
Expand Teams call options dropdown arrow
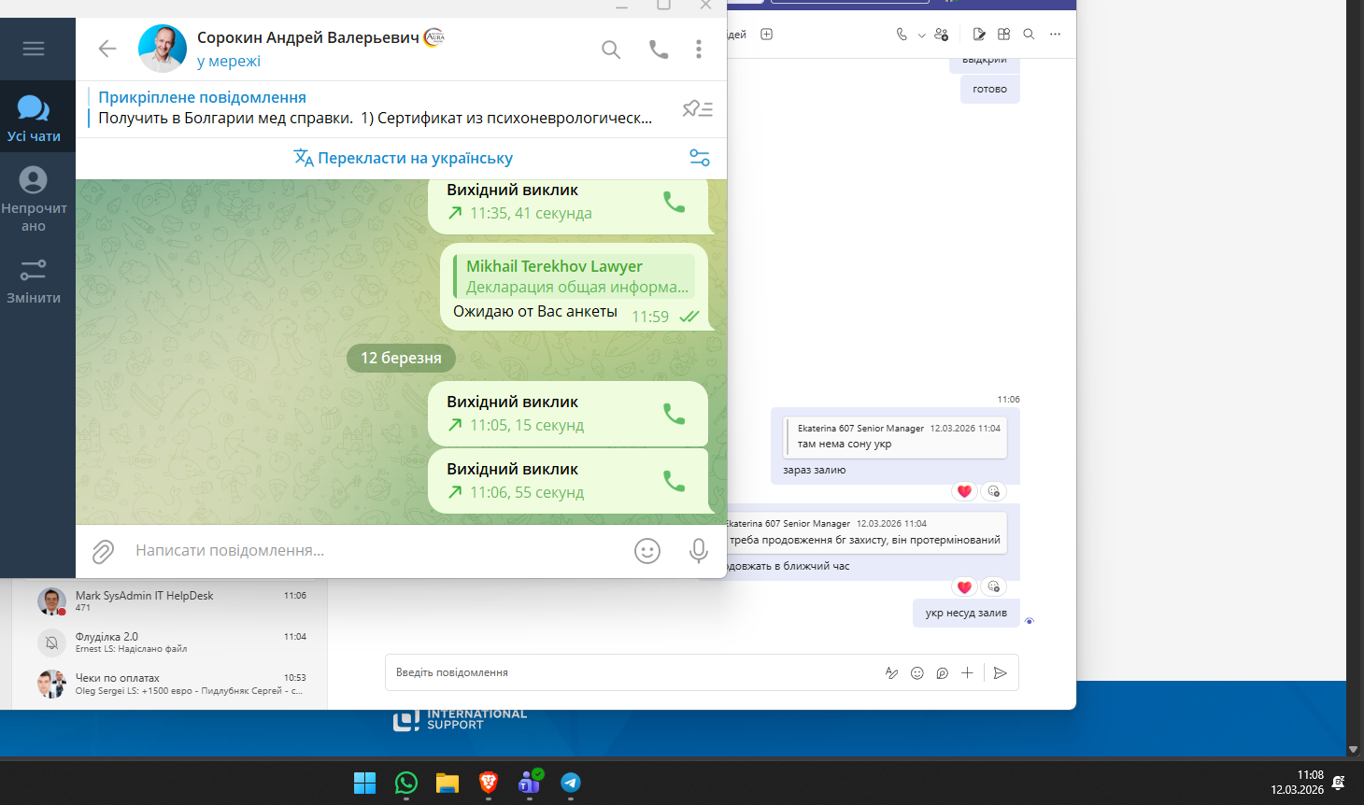(921, 35)
